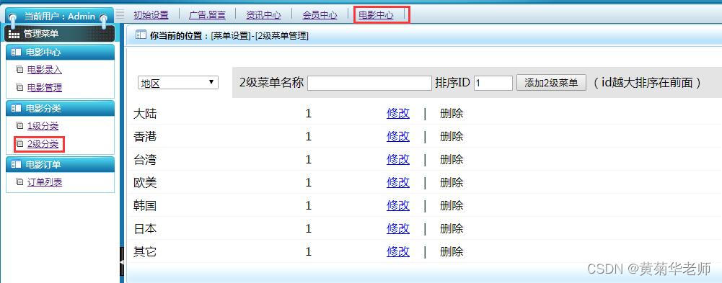
Task: Select the 台湾 name cell
Action: (x=144, y=159)
